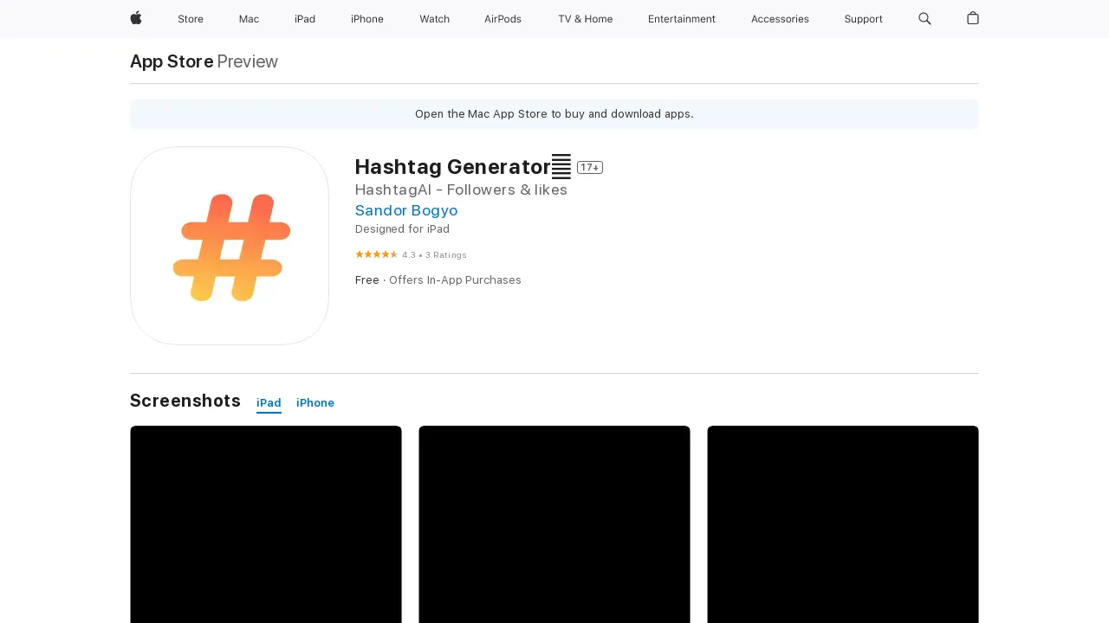Click the 4.3 • 3 Ratings text
The image size is (1109, 623).
click(434, 255)
